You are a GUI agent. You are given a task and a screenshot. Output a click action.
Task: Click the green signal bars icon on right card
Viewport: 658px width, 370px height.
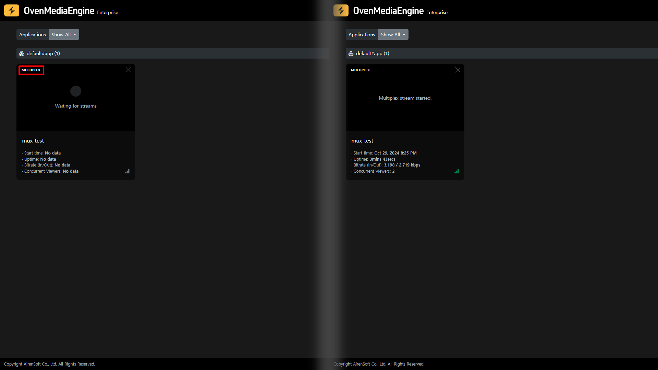coord(456,171)
